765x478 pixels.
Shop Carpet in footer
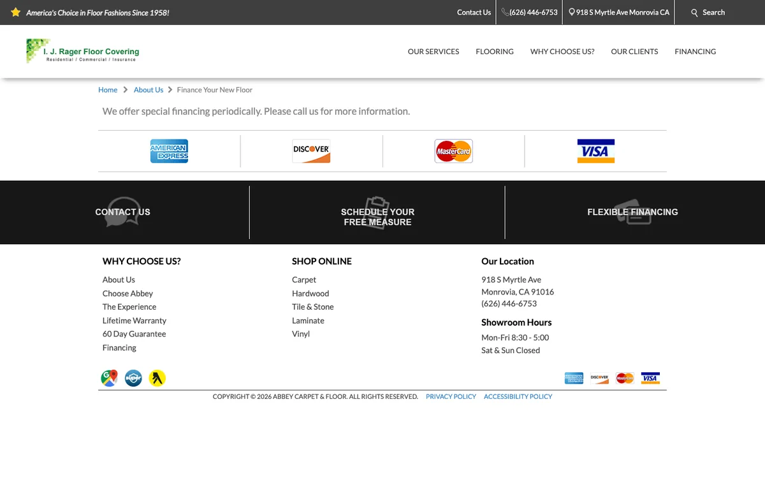(x=304, y=280)
